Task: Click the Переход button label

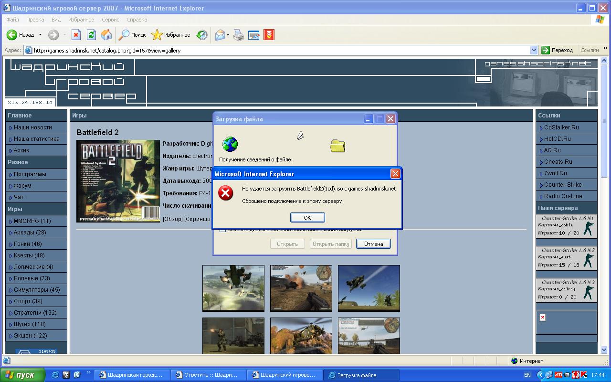Action: pyautogui.click(x=562, y=50)
